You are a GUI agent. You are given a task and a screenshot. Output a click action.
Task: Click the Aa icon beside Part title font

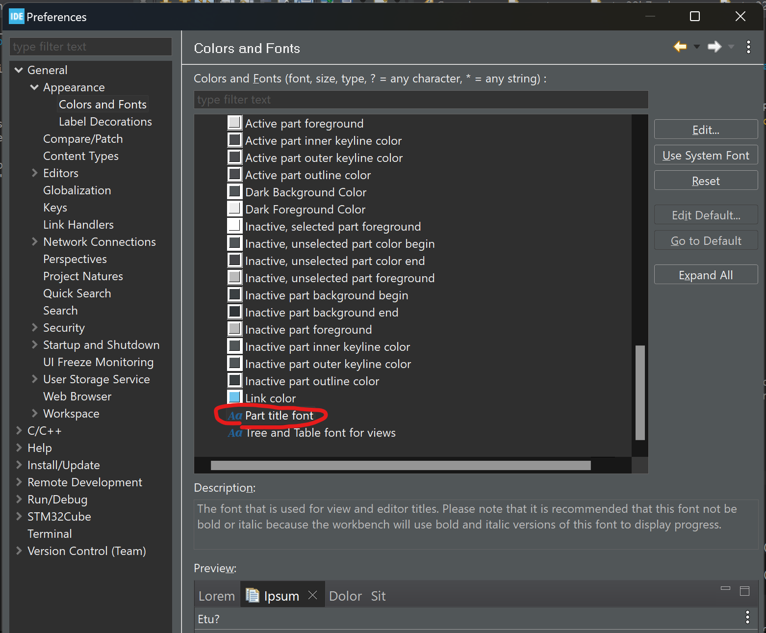tap(234, 415)
